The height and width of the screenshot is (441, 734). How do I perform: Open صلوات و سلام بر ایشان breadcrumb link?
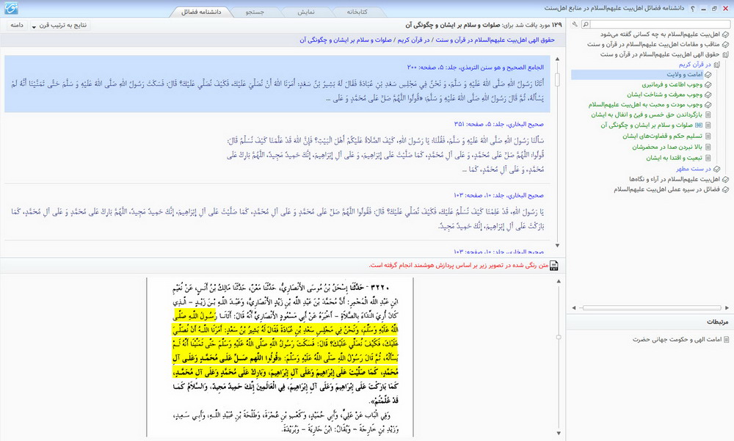[x=346, y=40]
